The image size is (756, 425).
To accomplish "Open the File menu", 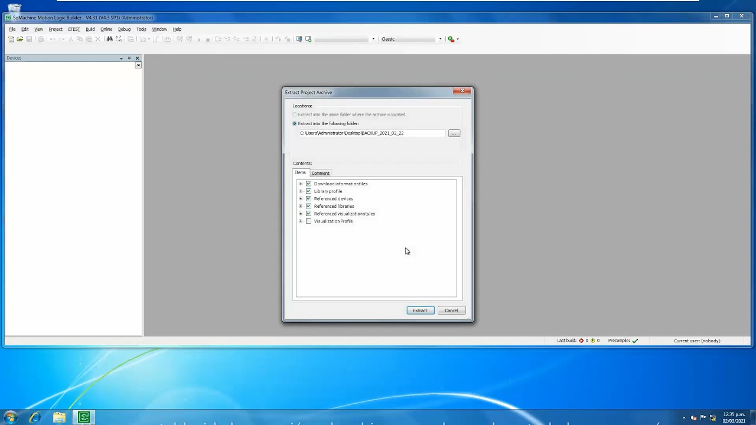I will (12, 29).
